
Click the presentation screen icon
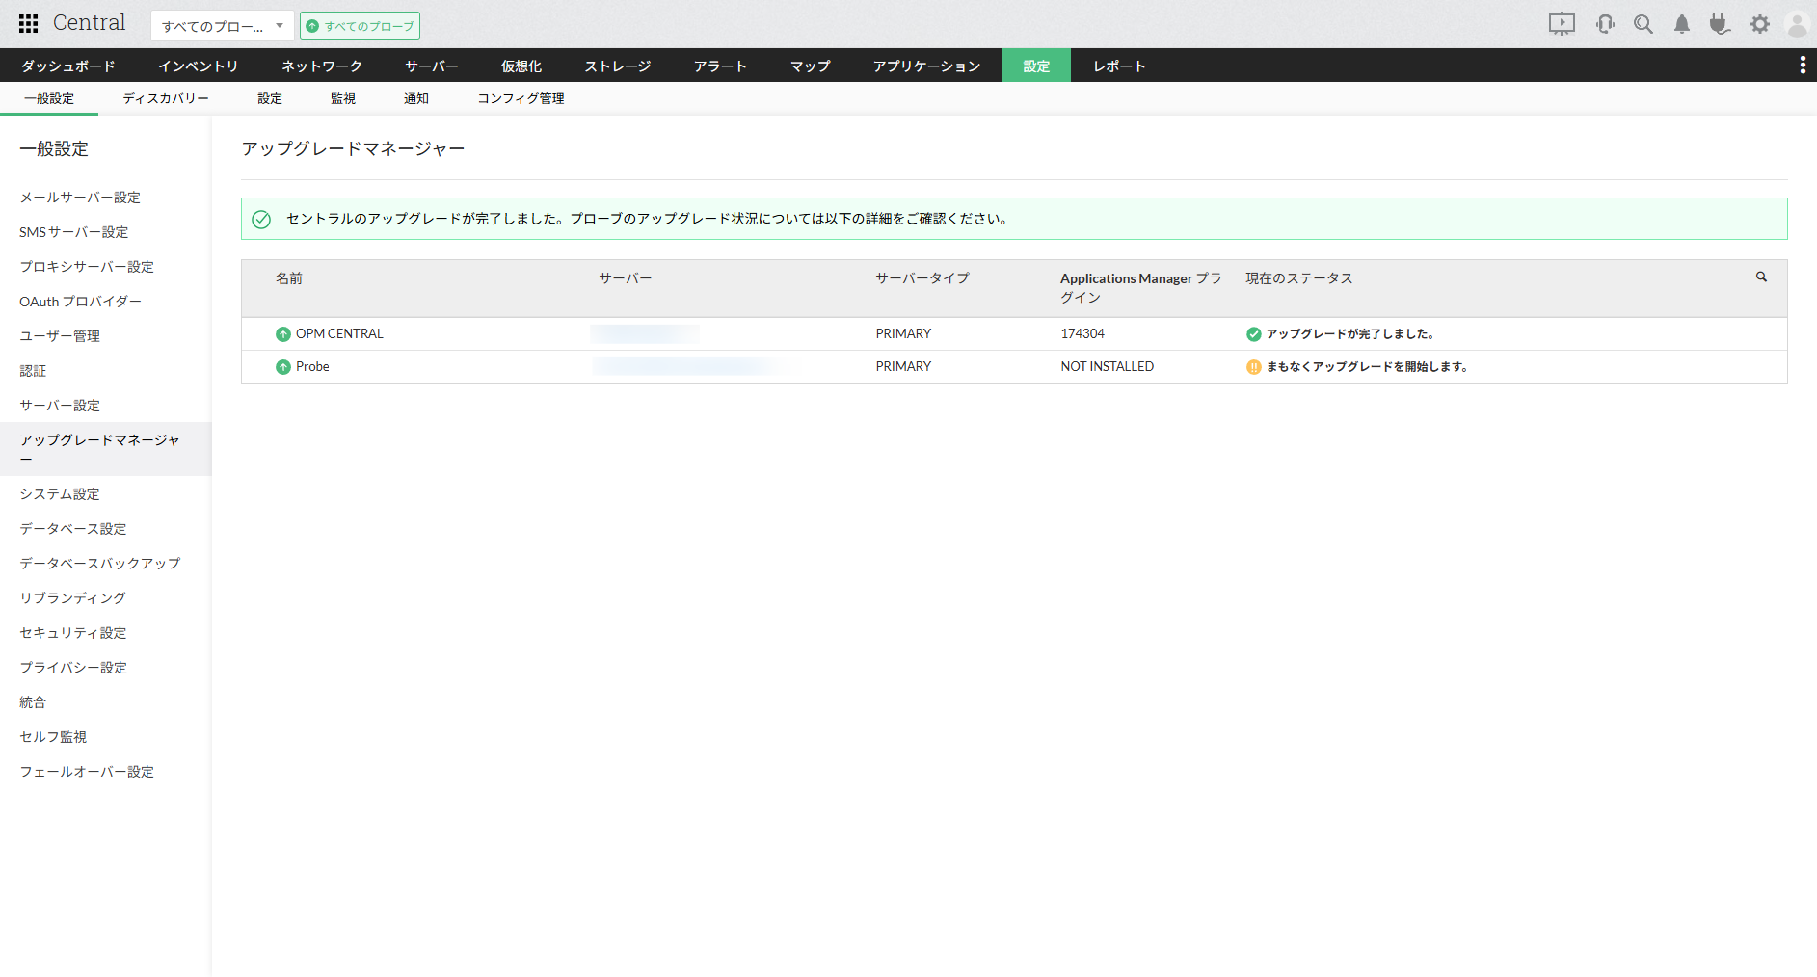coord(1562,24)
